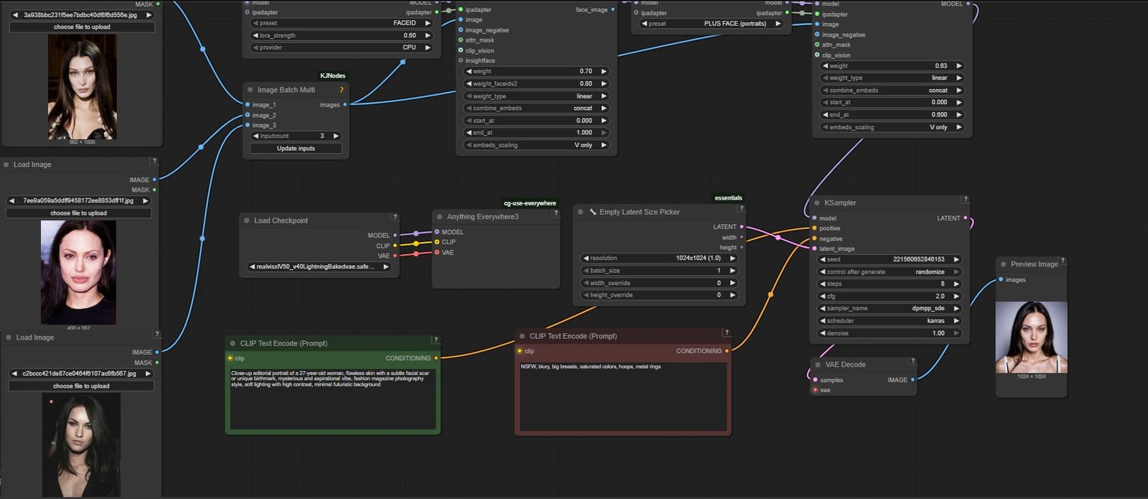
Task: Increase batch_size with its right arrow
Action: (x=733, y=271)
